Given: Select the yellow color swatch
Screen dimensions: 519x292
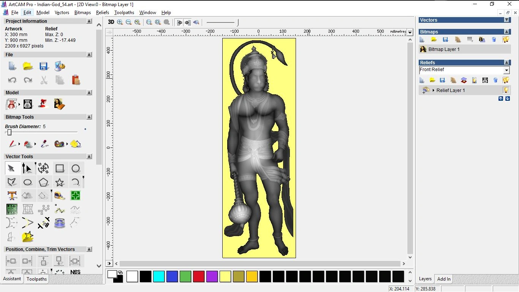Looking at the screenshot, I should 225,276.
